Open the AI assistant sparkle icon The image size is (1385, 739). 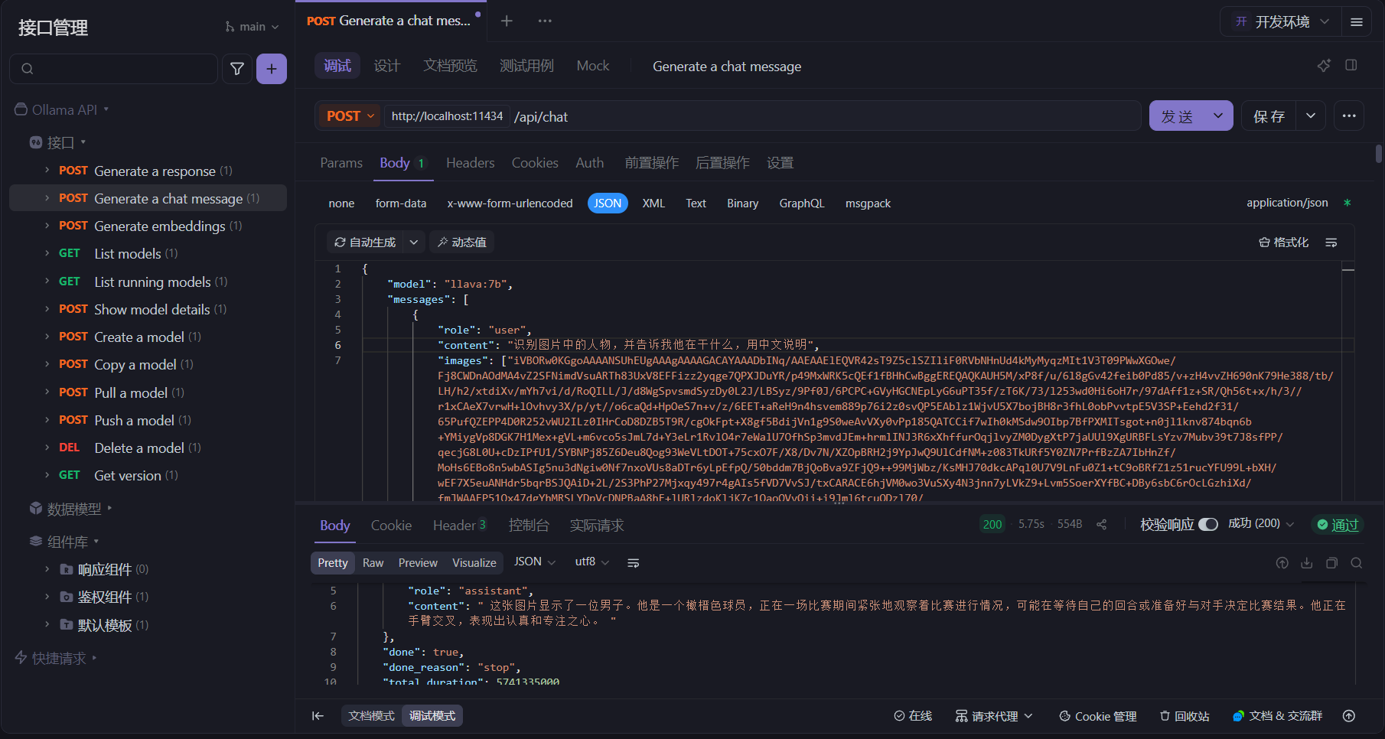tap(1325, 66)
